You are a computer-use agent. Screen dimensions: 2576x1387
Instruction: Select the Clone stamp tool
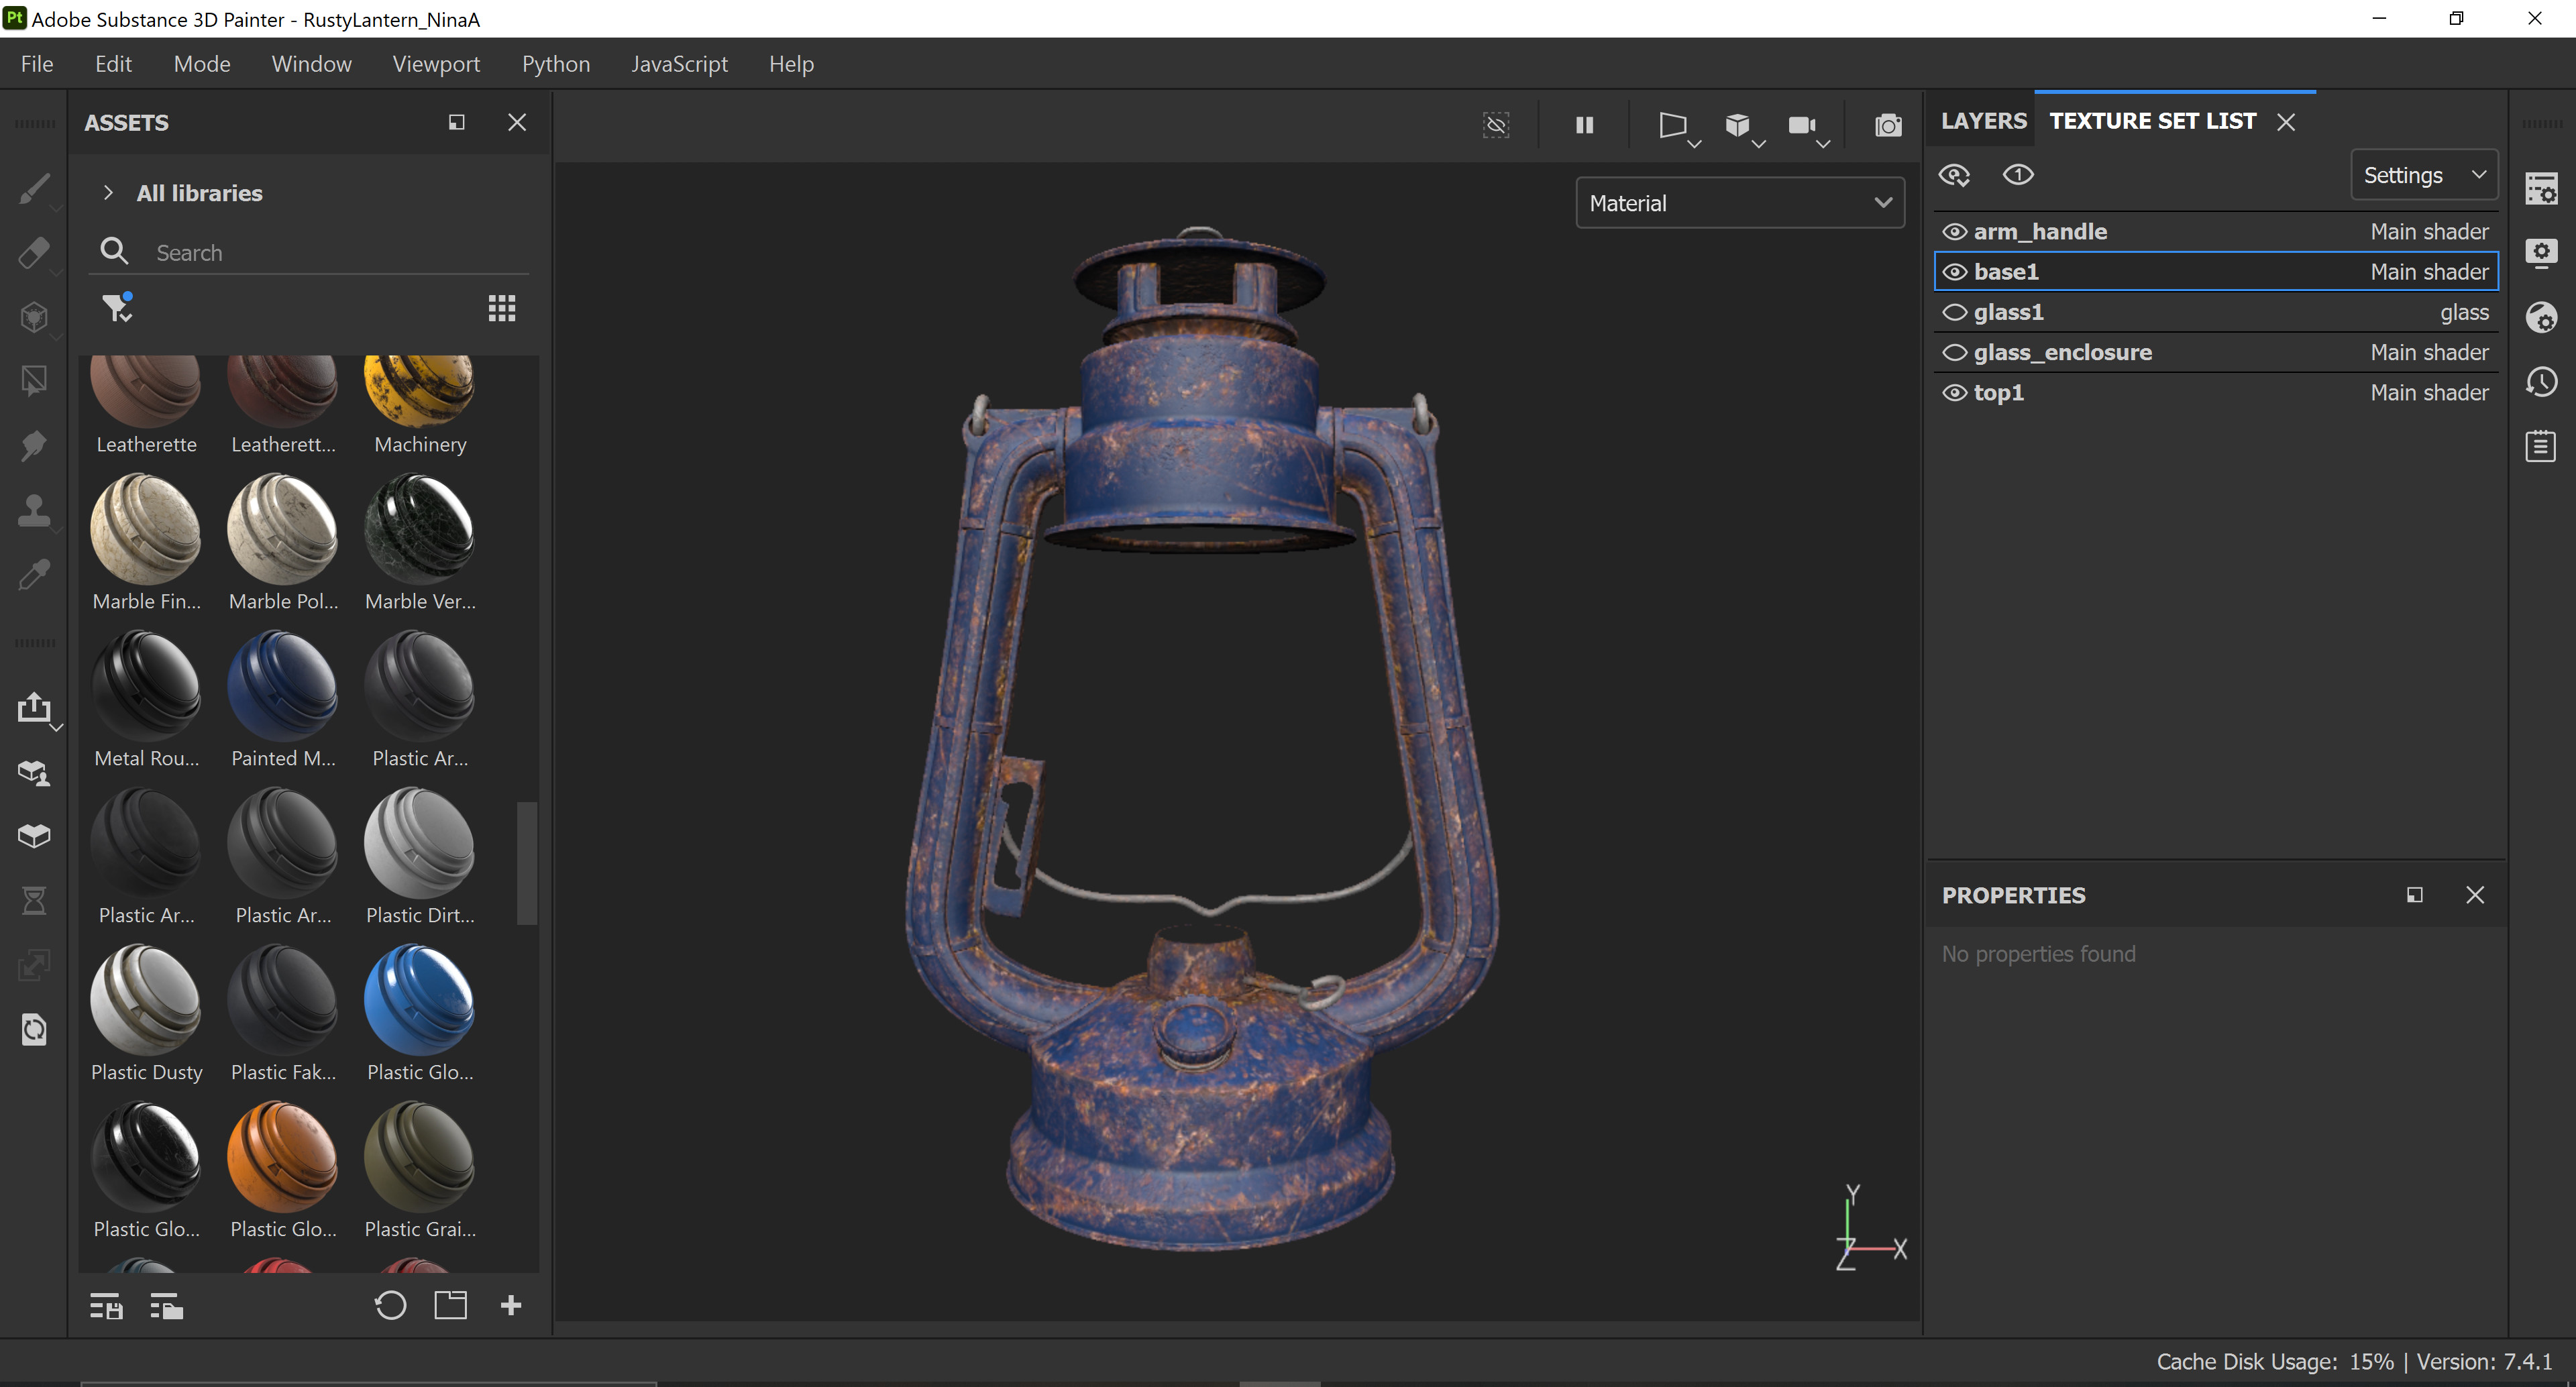pos(34,510)
